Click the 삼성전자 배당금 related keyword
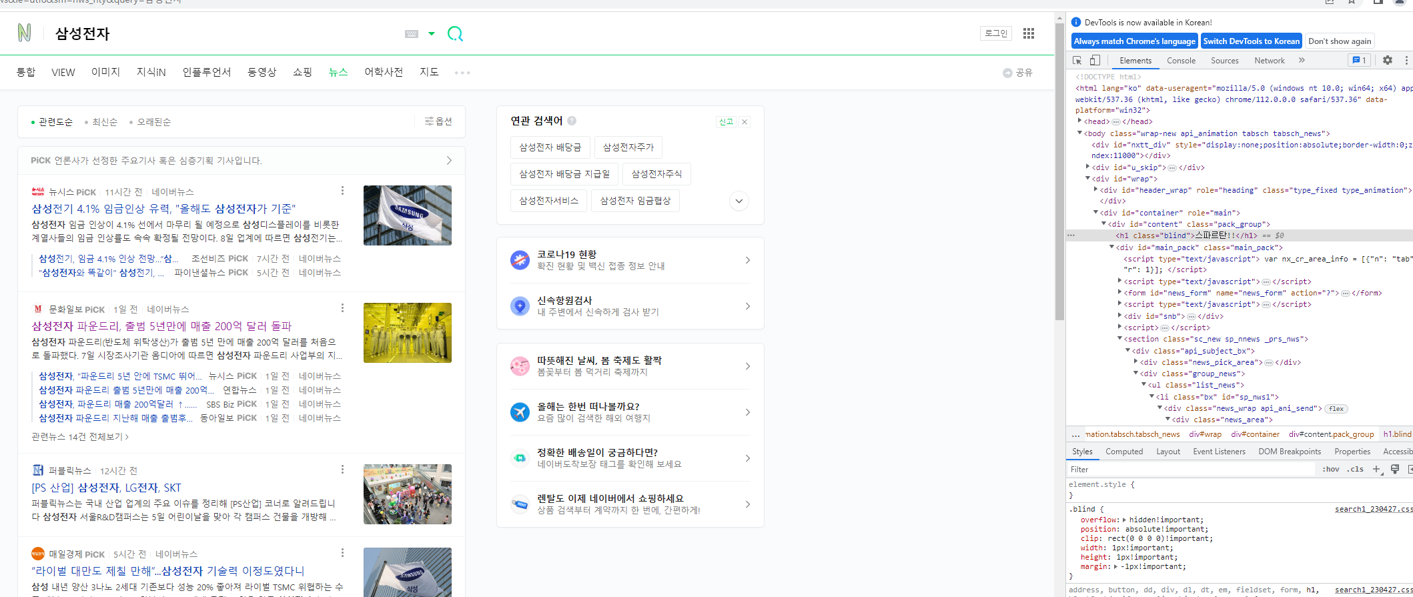Image resolution: width=1413 pixels, height=597 pixels. pos(550,147)
